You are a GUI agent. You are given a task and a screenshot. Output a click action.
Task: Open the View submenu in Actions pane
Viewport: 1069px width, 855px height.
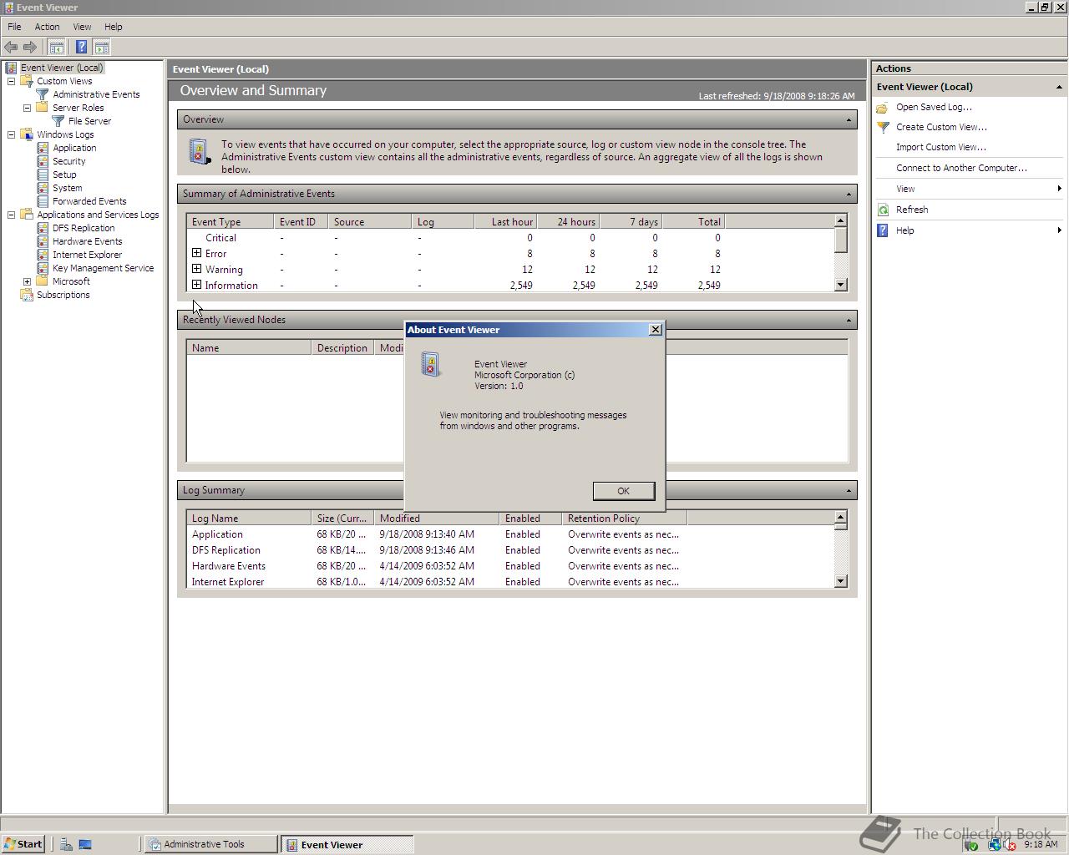point(970,189)
